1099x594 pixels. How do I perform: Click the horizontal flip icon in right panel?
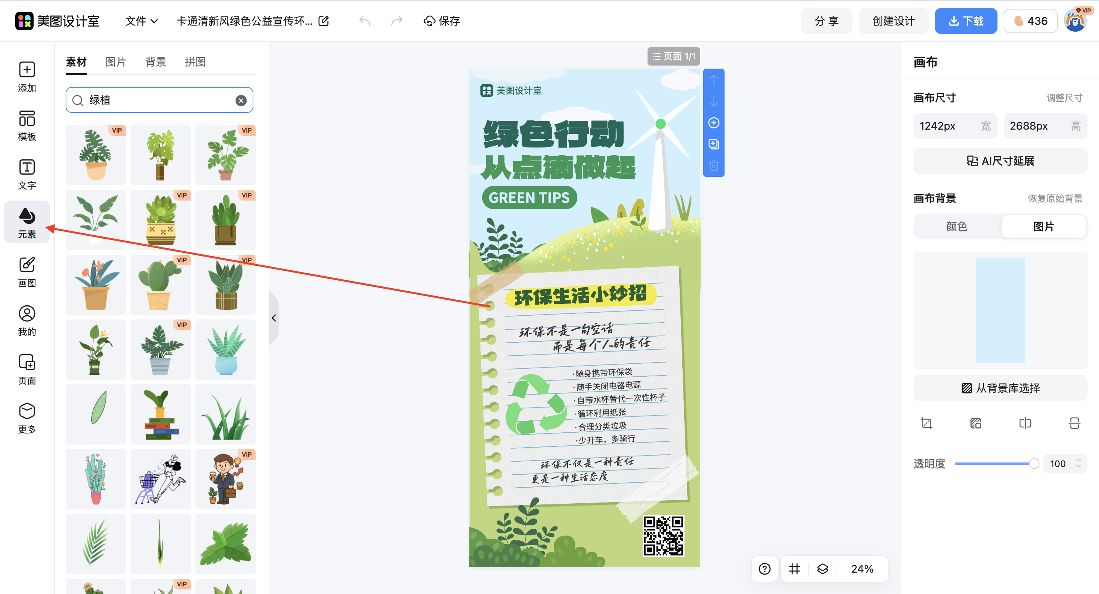(1025, 423)
